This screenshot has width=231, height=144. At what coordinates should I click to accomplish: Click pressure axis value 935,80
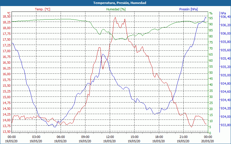click(225, 42)
